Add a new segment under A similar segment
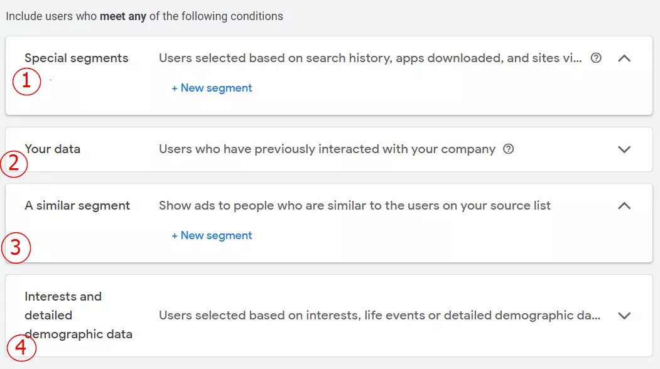660x369 pixels. [212, 235]
